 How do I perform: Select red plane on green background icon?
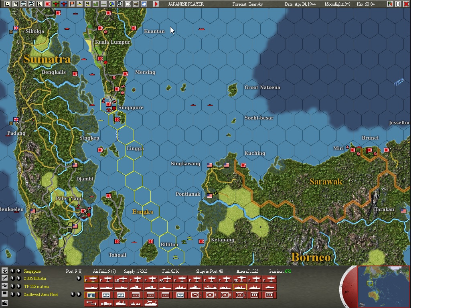55,4
